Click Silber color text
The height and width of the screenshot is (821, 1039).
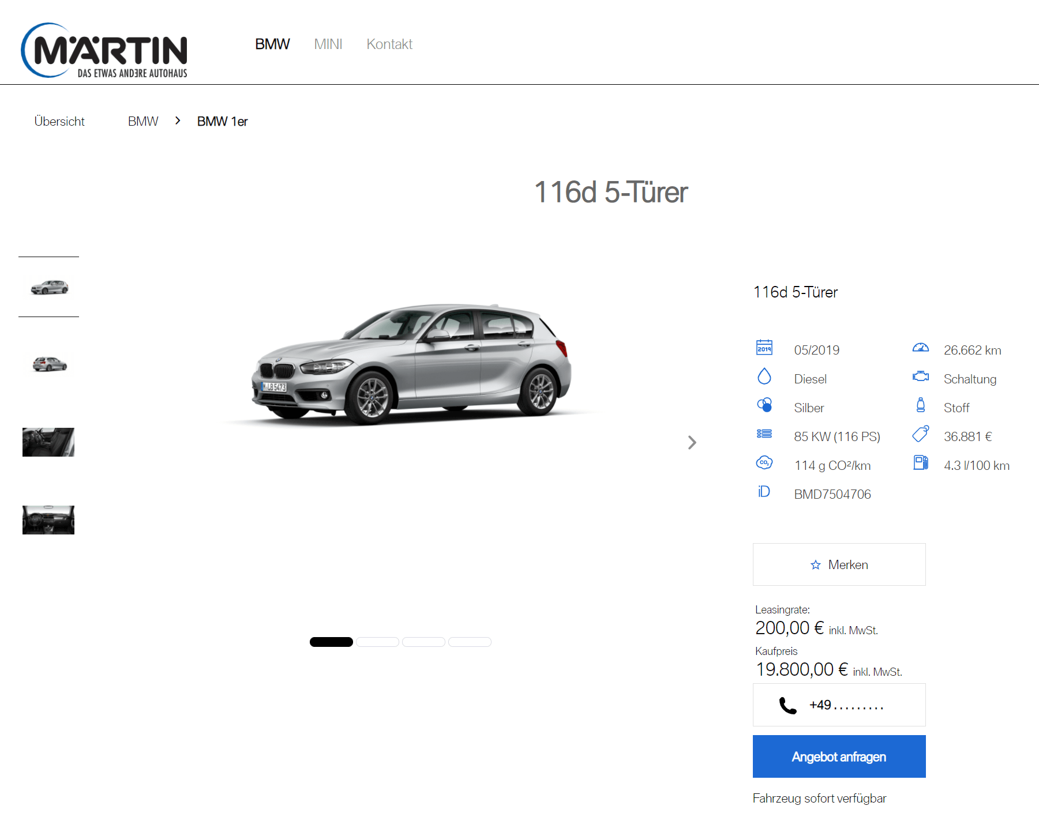[x=809, y=408]
